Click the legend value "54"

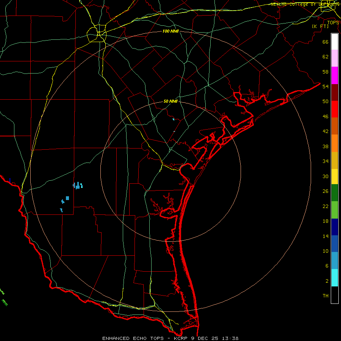click(325, 86)
